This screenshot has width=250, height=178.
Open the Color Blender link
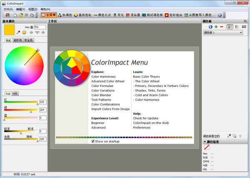[x=101, y=95]
